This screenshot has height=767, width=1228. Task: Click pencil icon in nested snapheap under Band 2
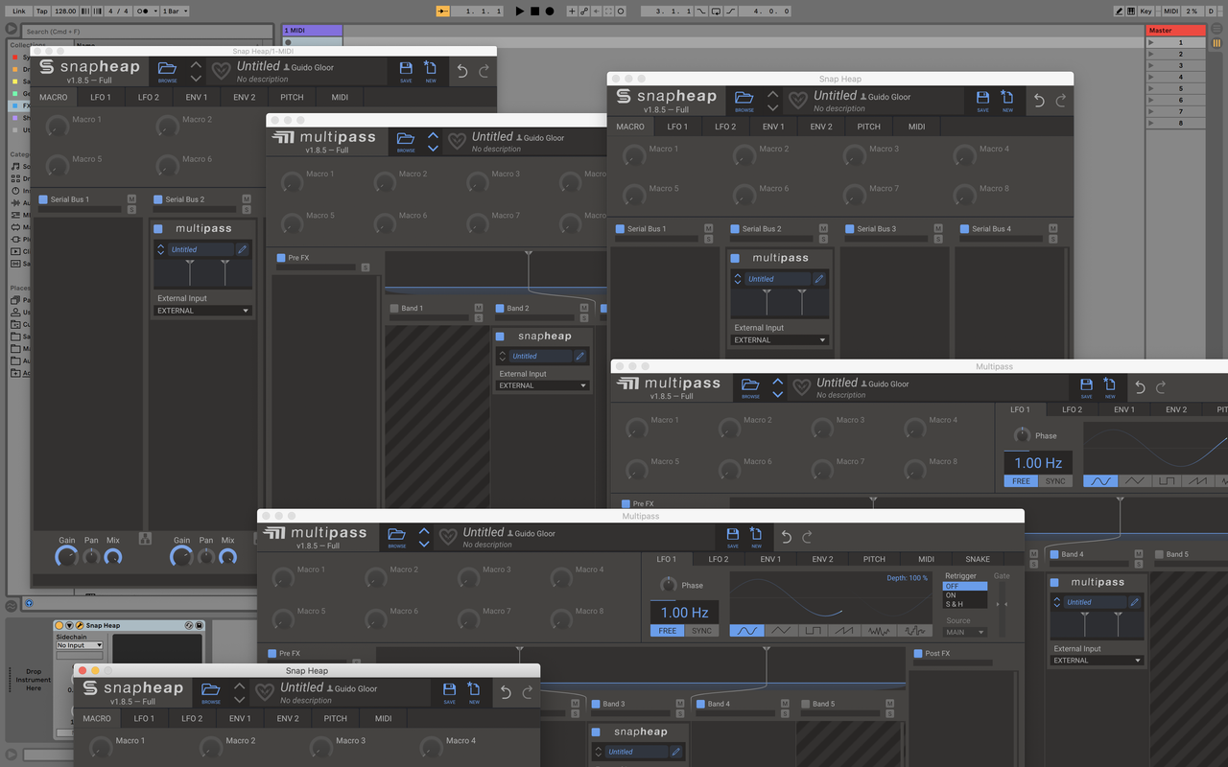(x=579, y=356)
